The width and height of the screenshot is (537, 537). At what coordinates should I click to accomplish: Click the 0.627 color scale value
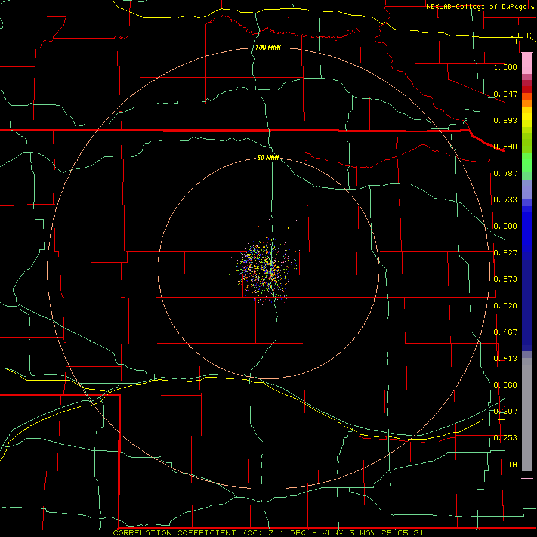coord(505,253)
